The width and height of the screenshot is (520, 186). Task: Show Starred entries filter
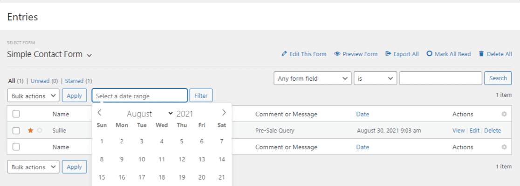[74, 81]
